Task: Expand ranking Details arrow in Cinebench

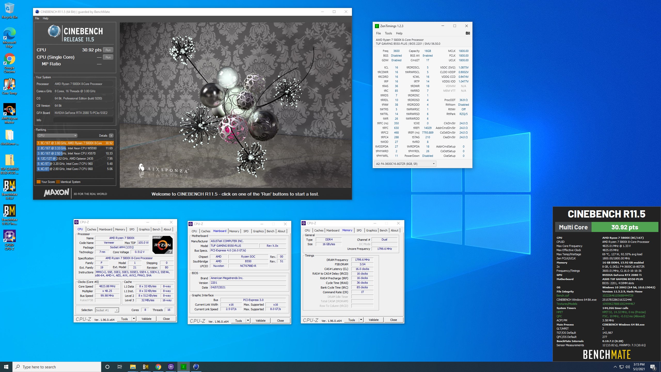Action: tap(111, 136)
